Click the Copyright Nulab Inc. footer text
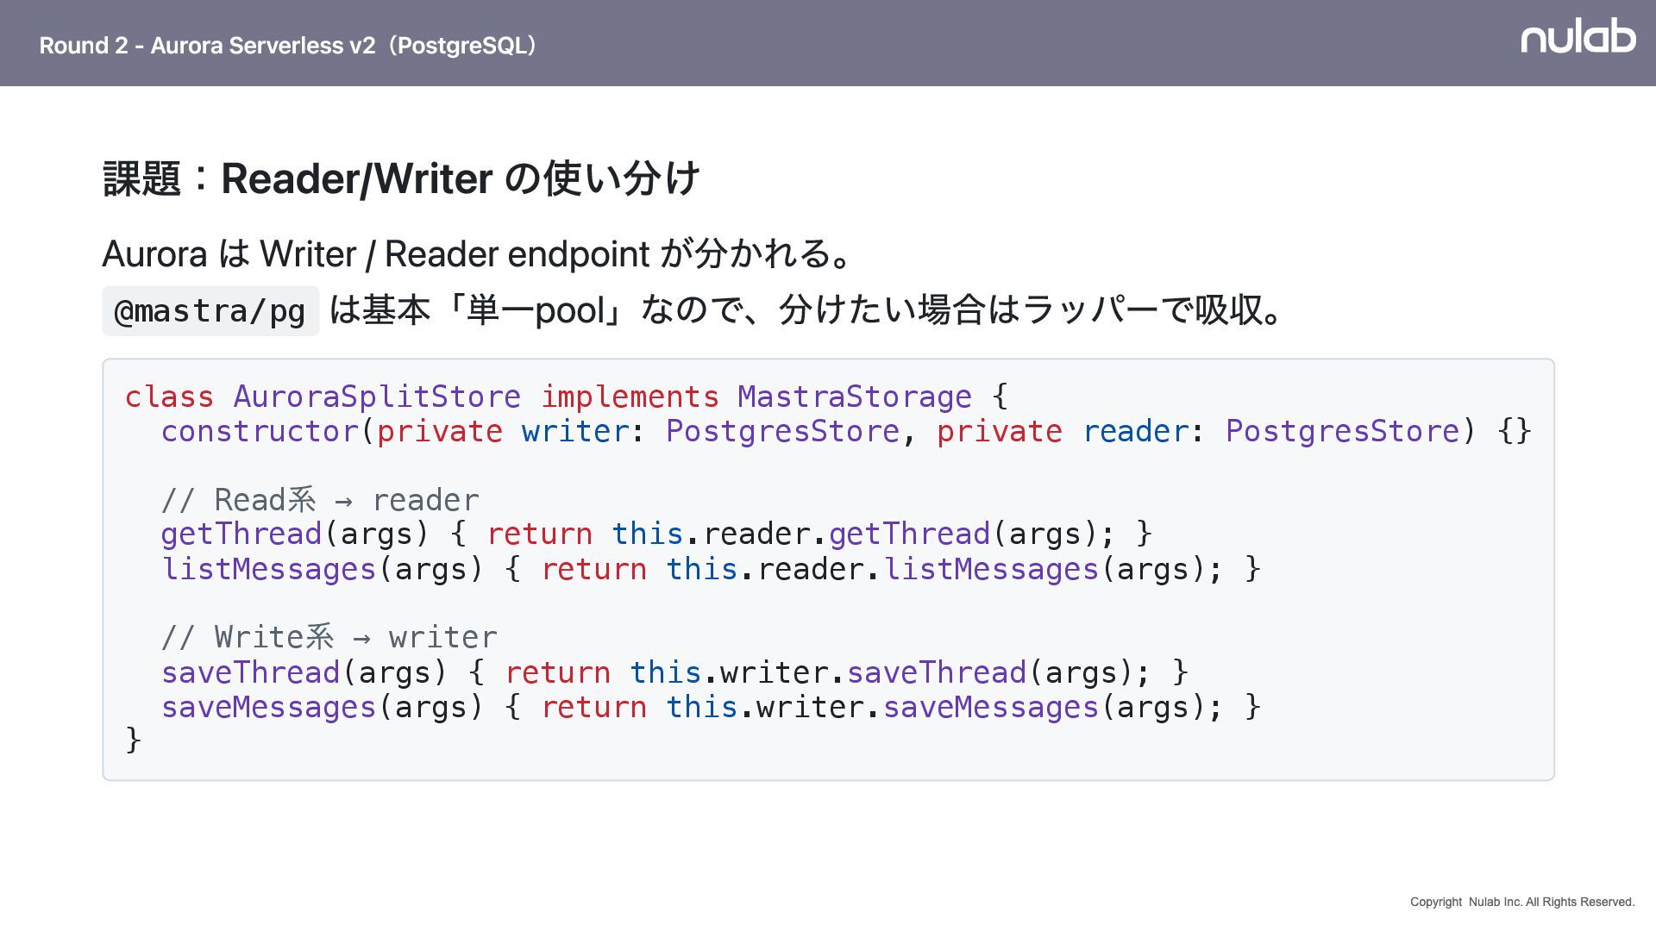The width and height of the screenshot is (1656, 931). (x=1521, y=902)
